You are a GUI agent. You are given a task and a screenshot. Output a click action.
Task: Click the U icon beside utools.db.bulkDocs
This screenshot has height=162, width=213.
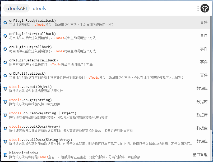pyautogui.click(x=5, y=128)
